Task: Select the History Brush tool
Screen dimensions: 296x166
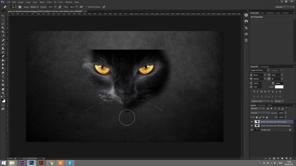Action: [3, 52]
